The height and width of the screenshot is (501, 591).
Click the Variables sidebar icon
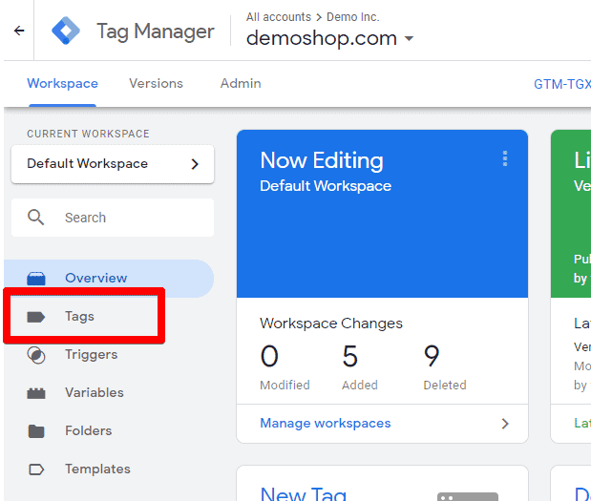pos(36,393)
